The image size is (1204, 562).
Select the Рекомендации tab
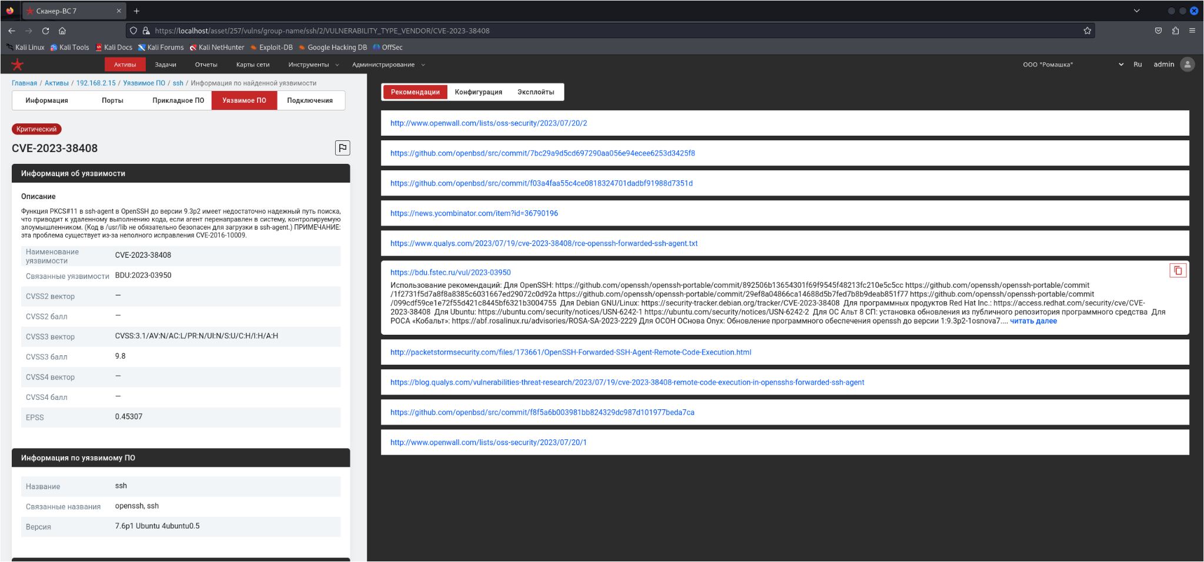point(415,92)
